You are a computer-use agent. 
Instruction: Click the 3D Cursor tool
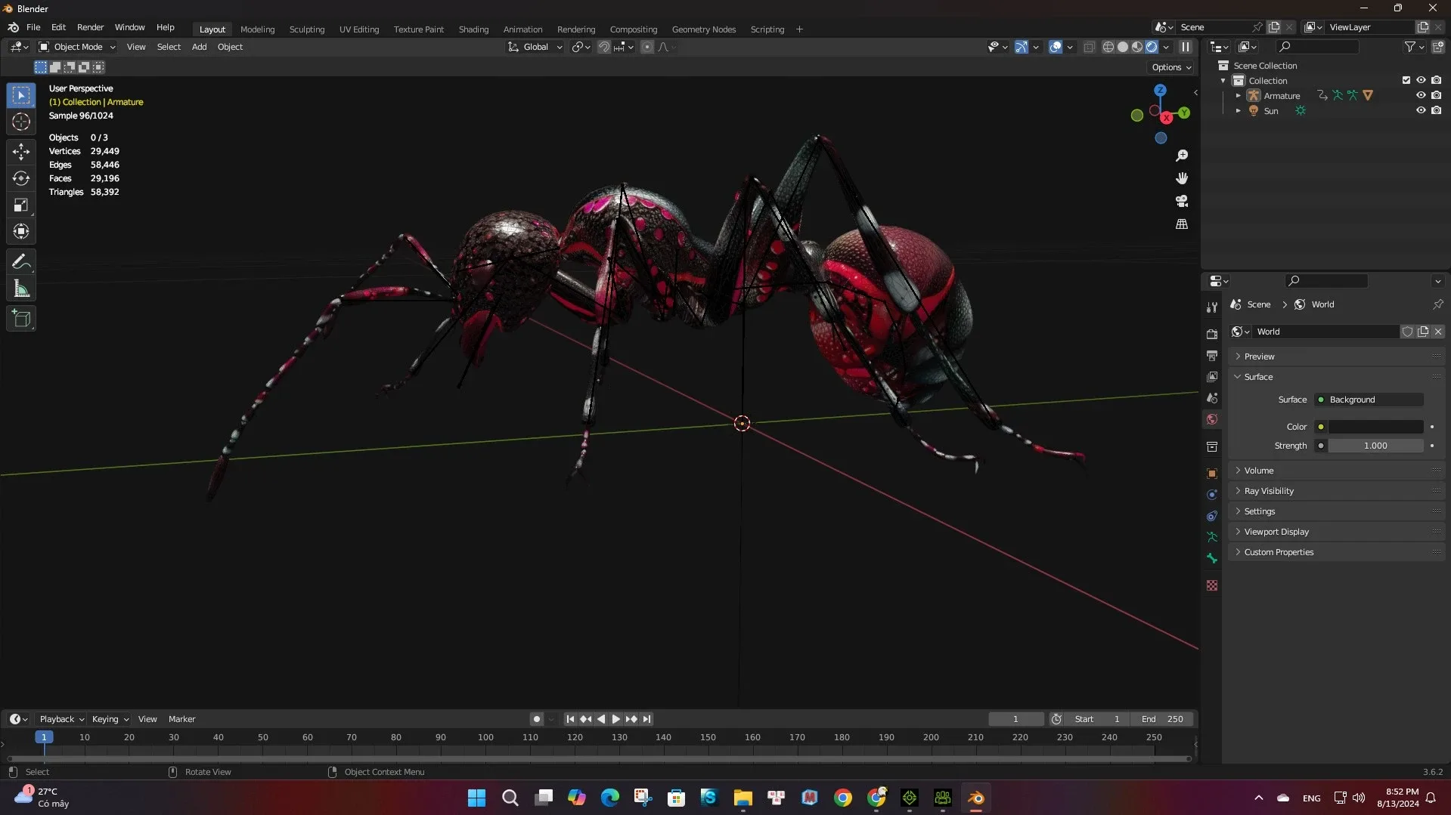[21, 122]
